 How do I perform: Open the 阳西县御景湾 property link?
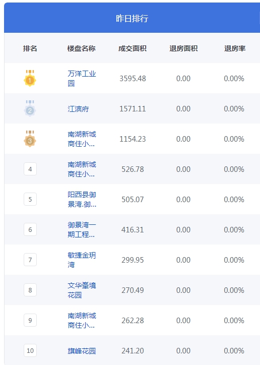coord(82,200)
